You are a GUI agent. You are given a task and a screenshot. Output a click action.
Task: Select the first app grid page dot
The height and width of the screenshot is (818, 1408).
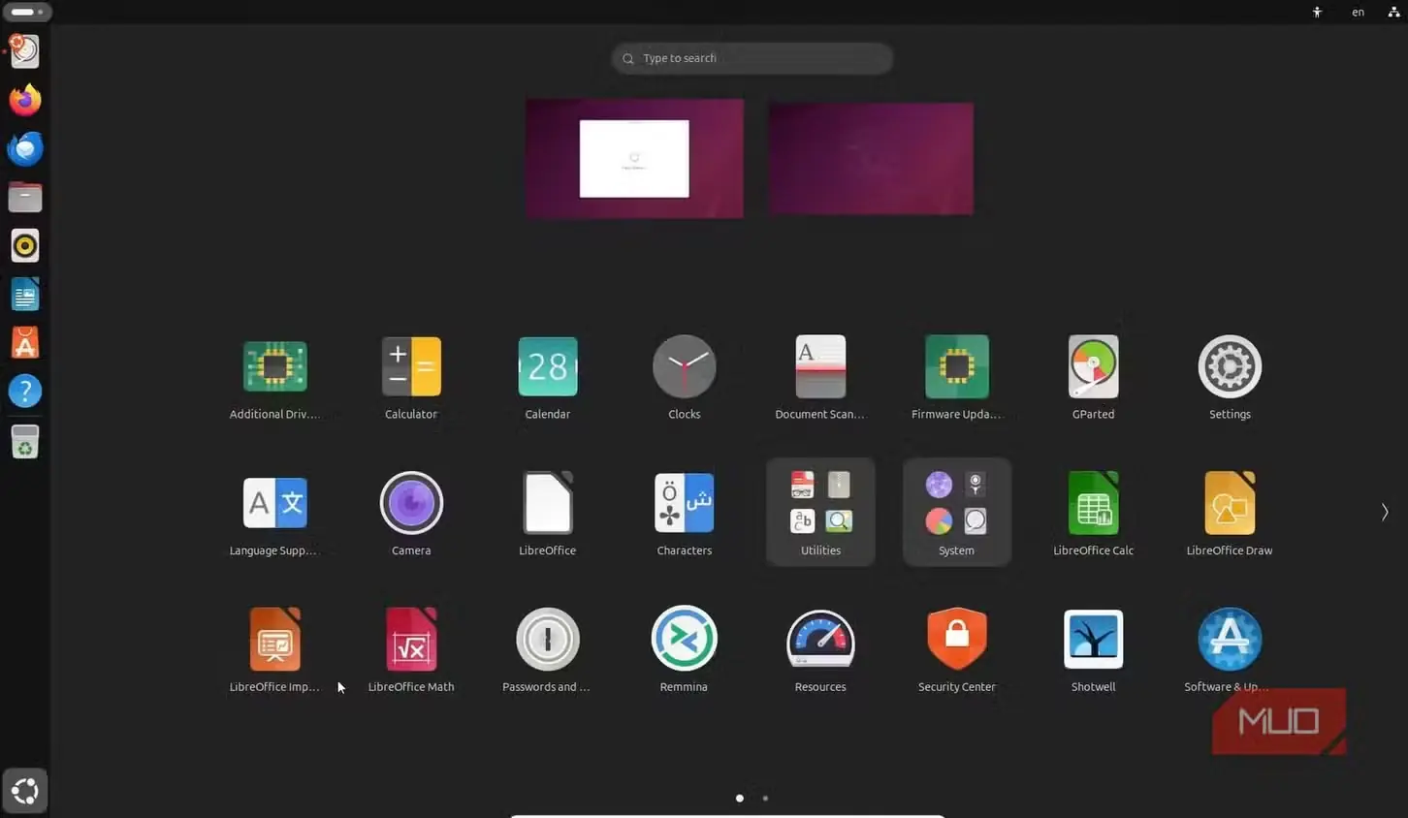tap(740, 798)
